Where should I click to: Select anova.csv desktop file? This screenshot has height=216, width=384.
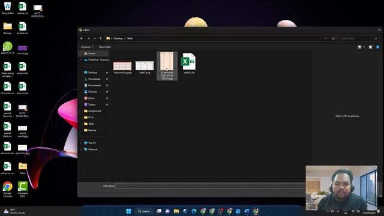pos(23,8)
